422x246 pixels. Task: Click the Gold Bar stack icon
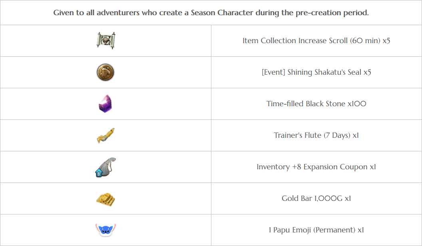tap(105, 199)
